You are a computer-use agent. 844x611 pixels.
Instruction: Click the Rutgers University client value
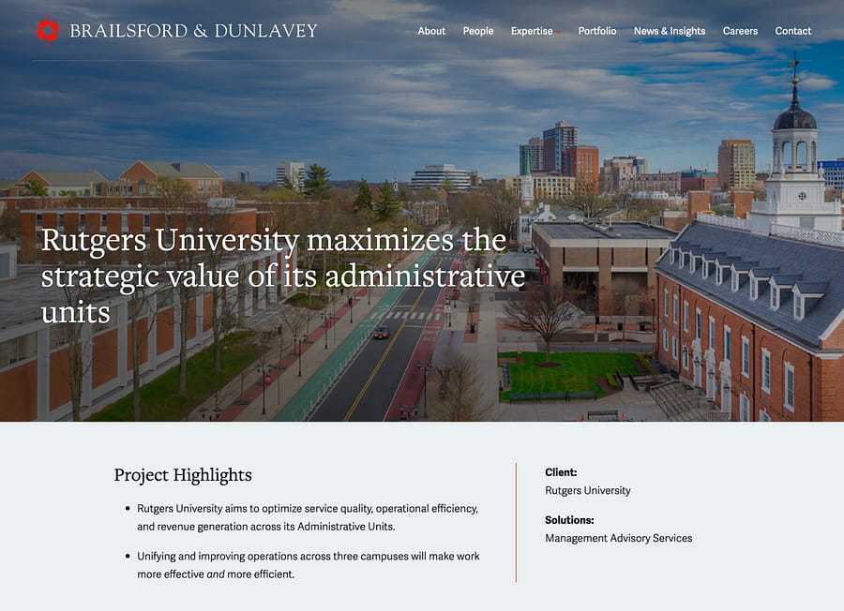pyautogui.click(x=588, y=490)
